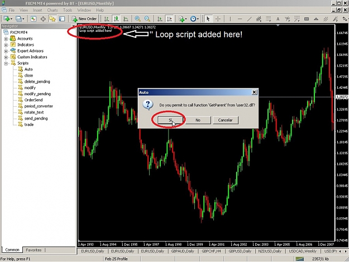The image size is (349, 262).
Task: Select the Draw Trendline tool
Action: click(x=249, y=19)
